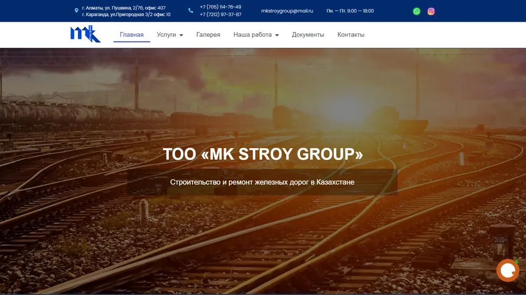
Task: Open the Услуги menu item
Action: click(166, 35)
